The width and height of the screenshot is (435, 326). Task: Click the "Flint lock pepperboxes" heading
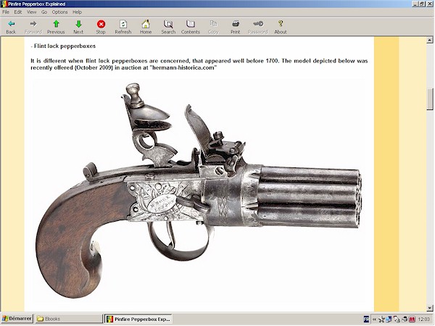[x=65, y=46]
